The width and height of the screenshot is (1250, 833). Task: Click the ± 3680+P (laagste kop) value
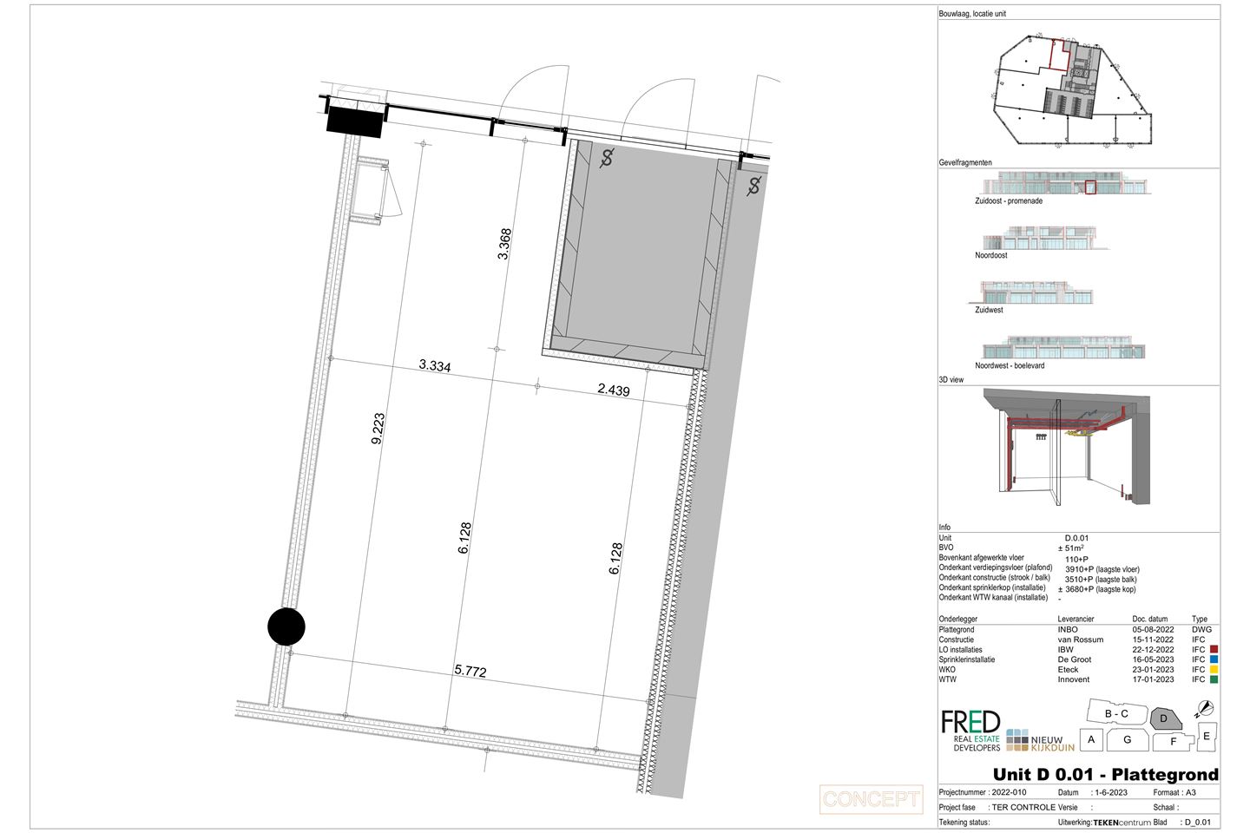1096,589
